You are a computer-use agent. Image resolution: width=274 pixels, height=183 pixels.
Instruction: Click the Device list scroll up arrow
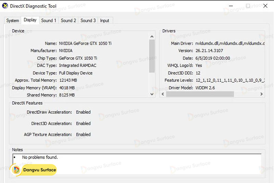tap(152, 36)
